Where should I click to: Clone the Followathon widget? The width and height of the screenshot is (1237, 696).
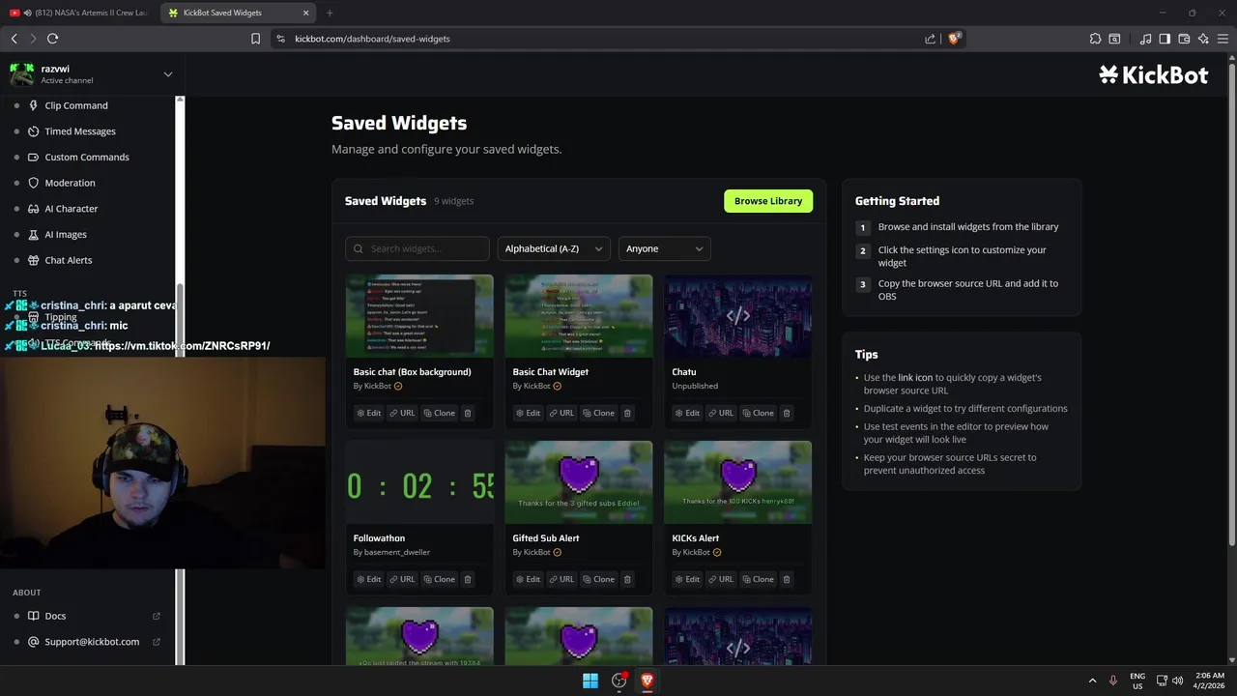coord(440,579)
